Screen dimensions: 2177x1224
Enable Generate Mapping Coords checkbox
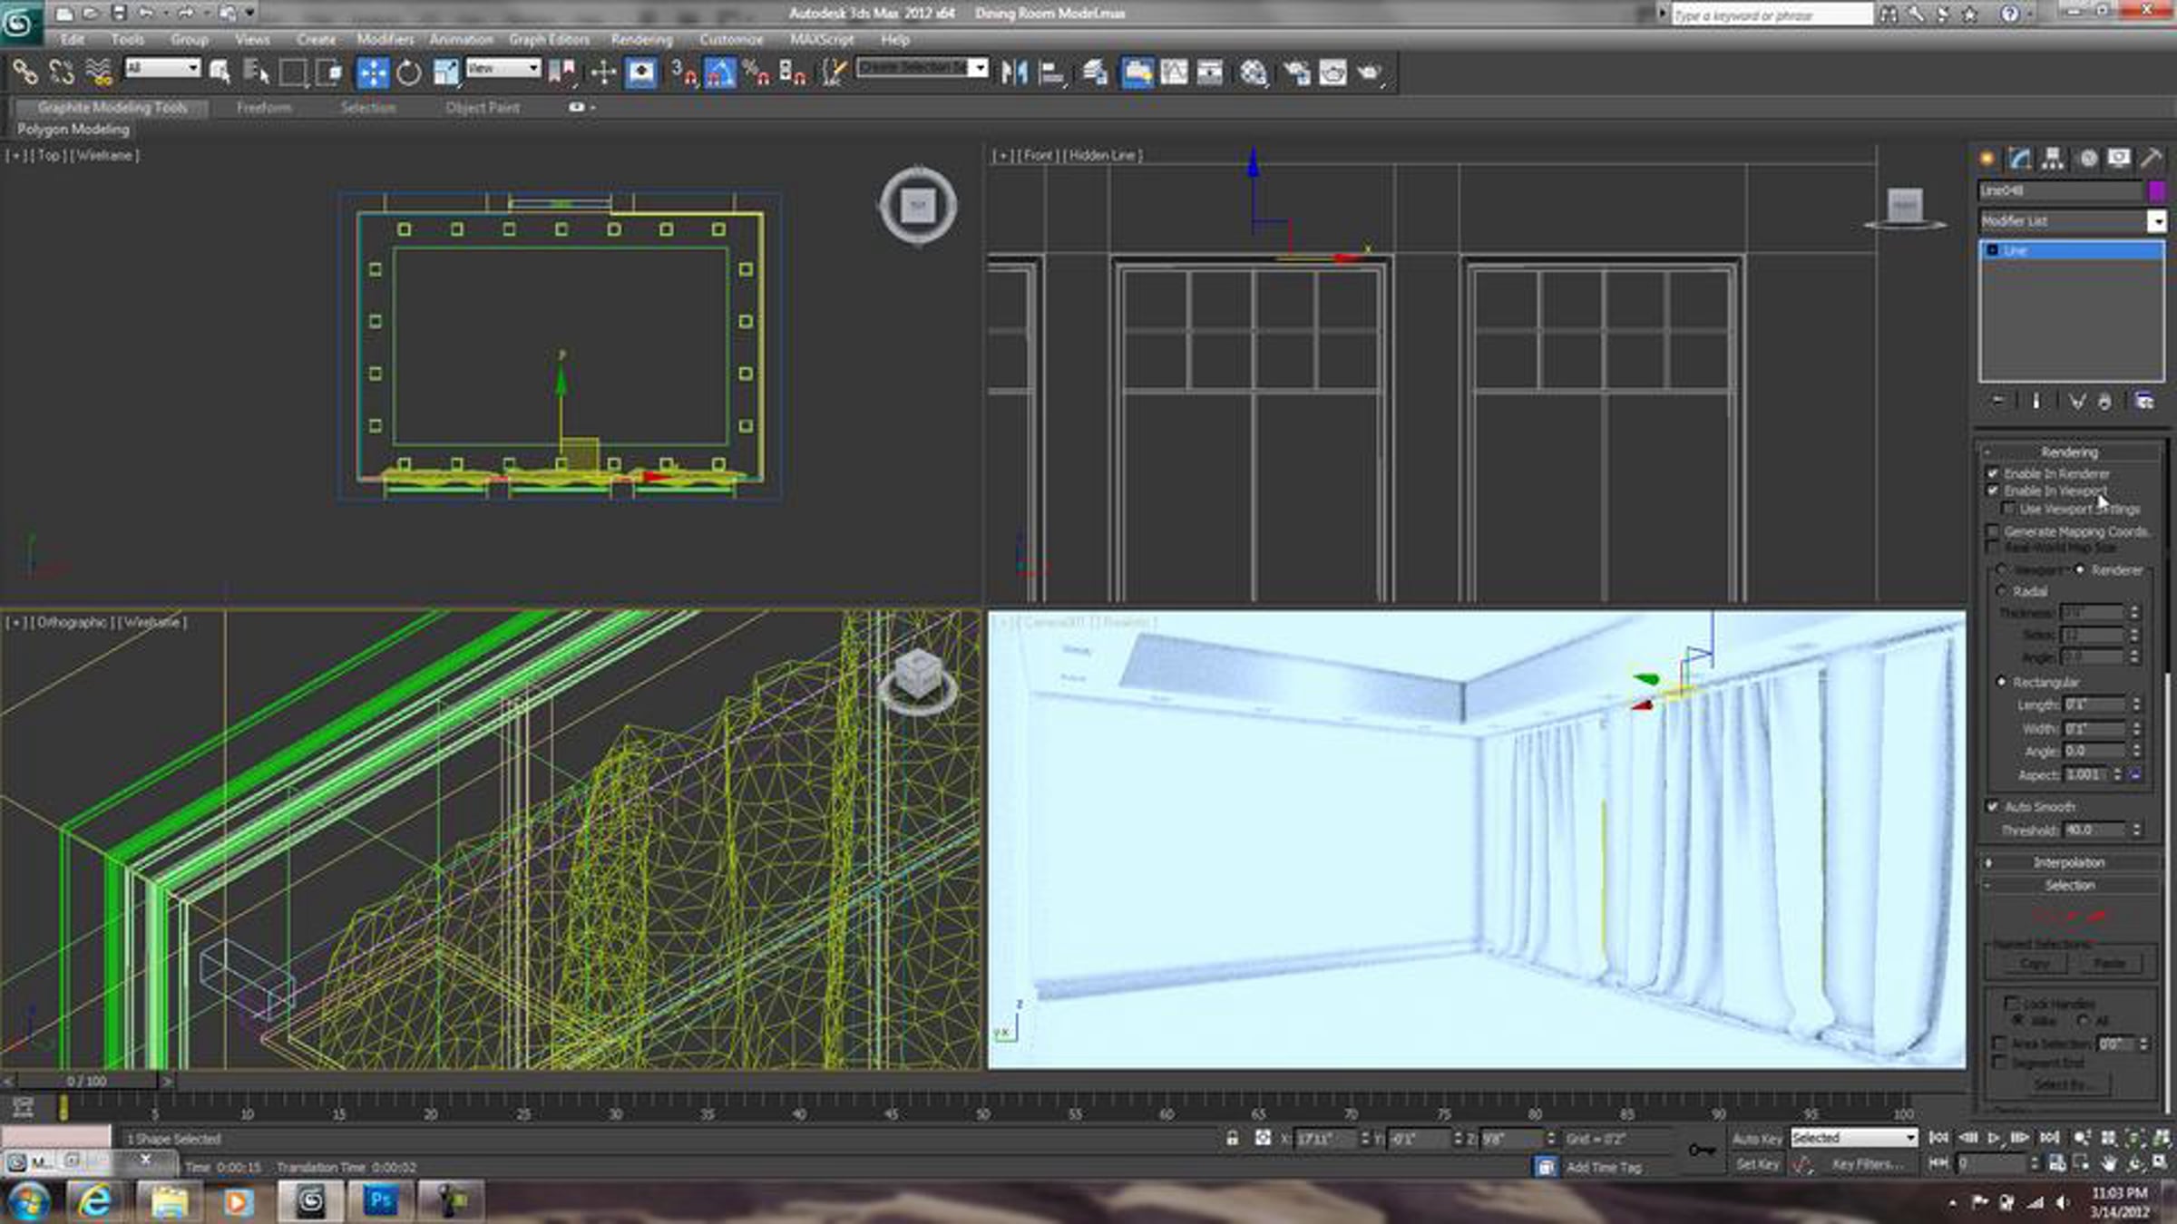coord(1993,531)
